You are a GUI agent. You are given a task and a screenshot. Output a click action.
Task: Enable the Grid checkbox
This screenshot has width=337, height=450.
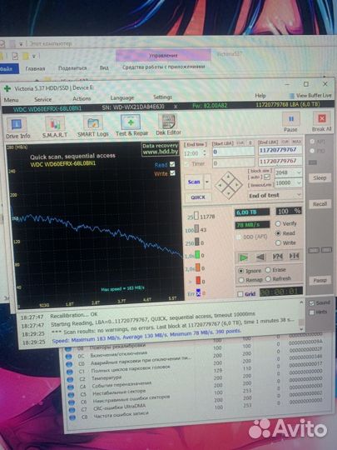[x=240, y=294]
